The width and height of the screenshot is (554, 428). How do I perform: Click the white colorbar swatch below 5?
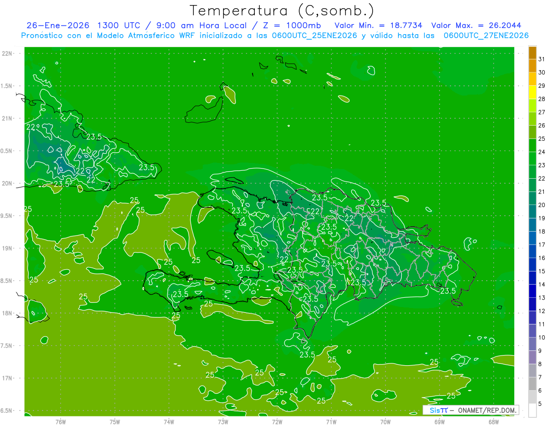coord(532,410)
